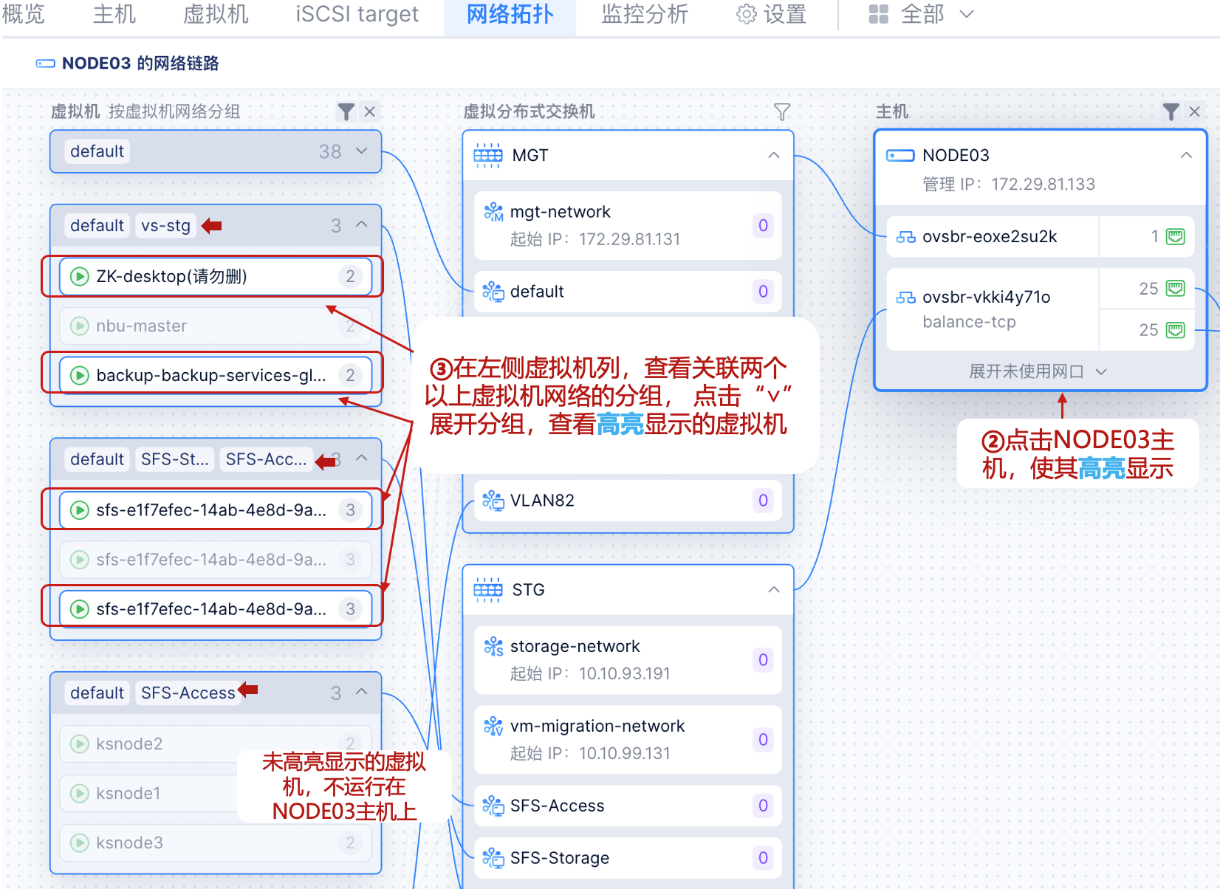Click the running status icon of ZK-desktop
This screenshot has height=889, width=1220.
coord(79,276)
